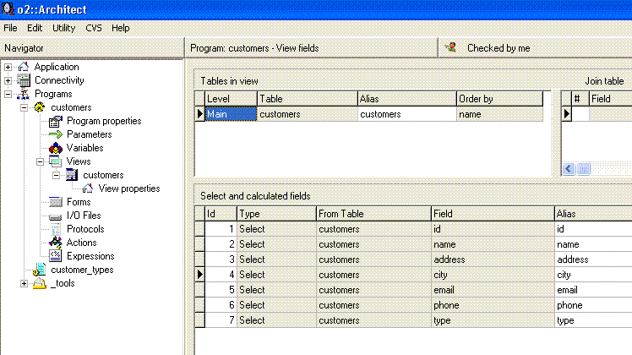632x355 pixels.
Task: Click the customers program gear icon
Action: (40, 107)
